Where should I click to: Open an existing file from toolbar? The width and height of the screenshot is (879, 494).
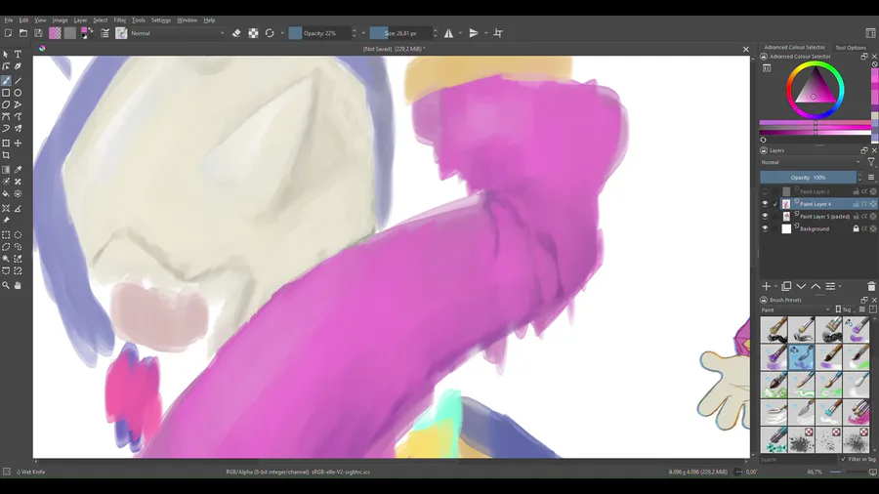[23, 33]
